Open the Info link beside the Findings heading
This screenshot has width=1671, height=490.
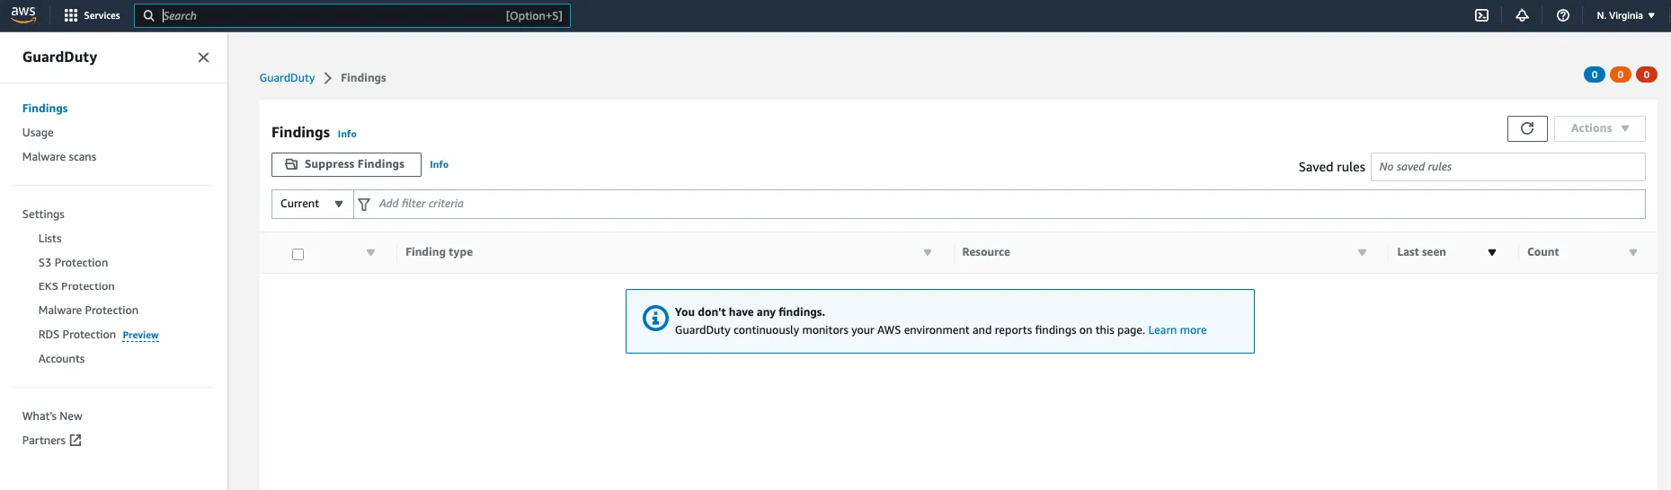coord(347,134)
